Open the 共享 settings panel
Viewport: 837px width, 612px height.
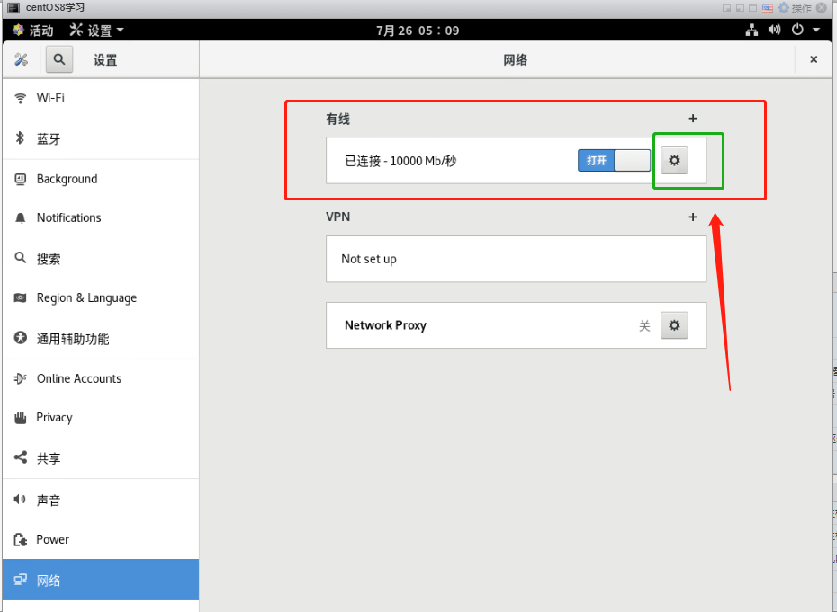(101, 458)
